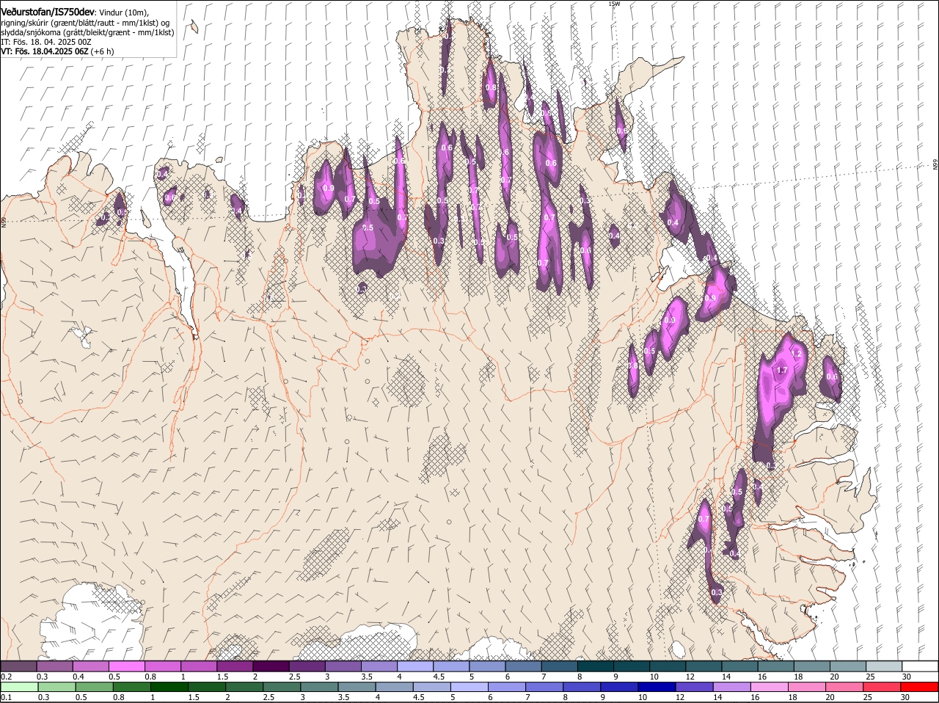Click the Veðurstofan/IS750dev title text

click(x=48, y=12)
